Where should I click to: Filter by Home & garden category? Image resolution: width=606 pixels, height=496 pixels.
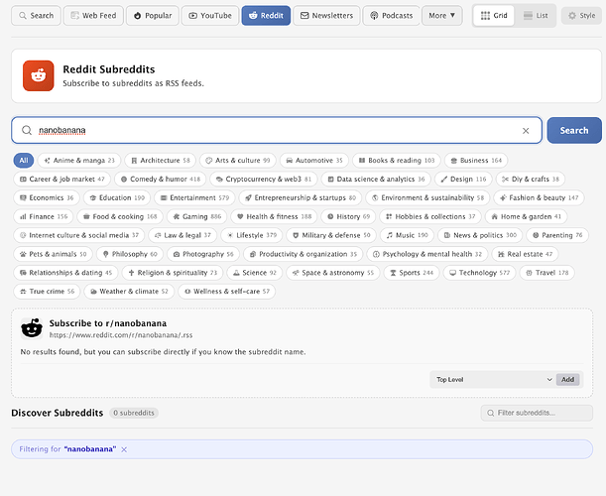(x=527, y=216)
